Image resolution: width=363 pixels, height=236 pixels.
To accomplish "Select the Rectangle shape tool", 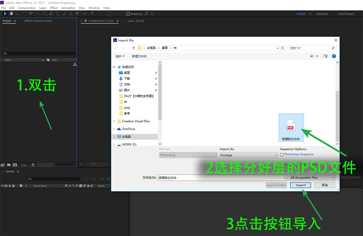I will pos(45,14).
